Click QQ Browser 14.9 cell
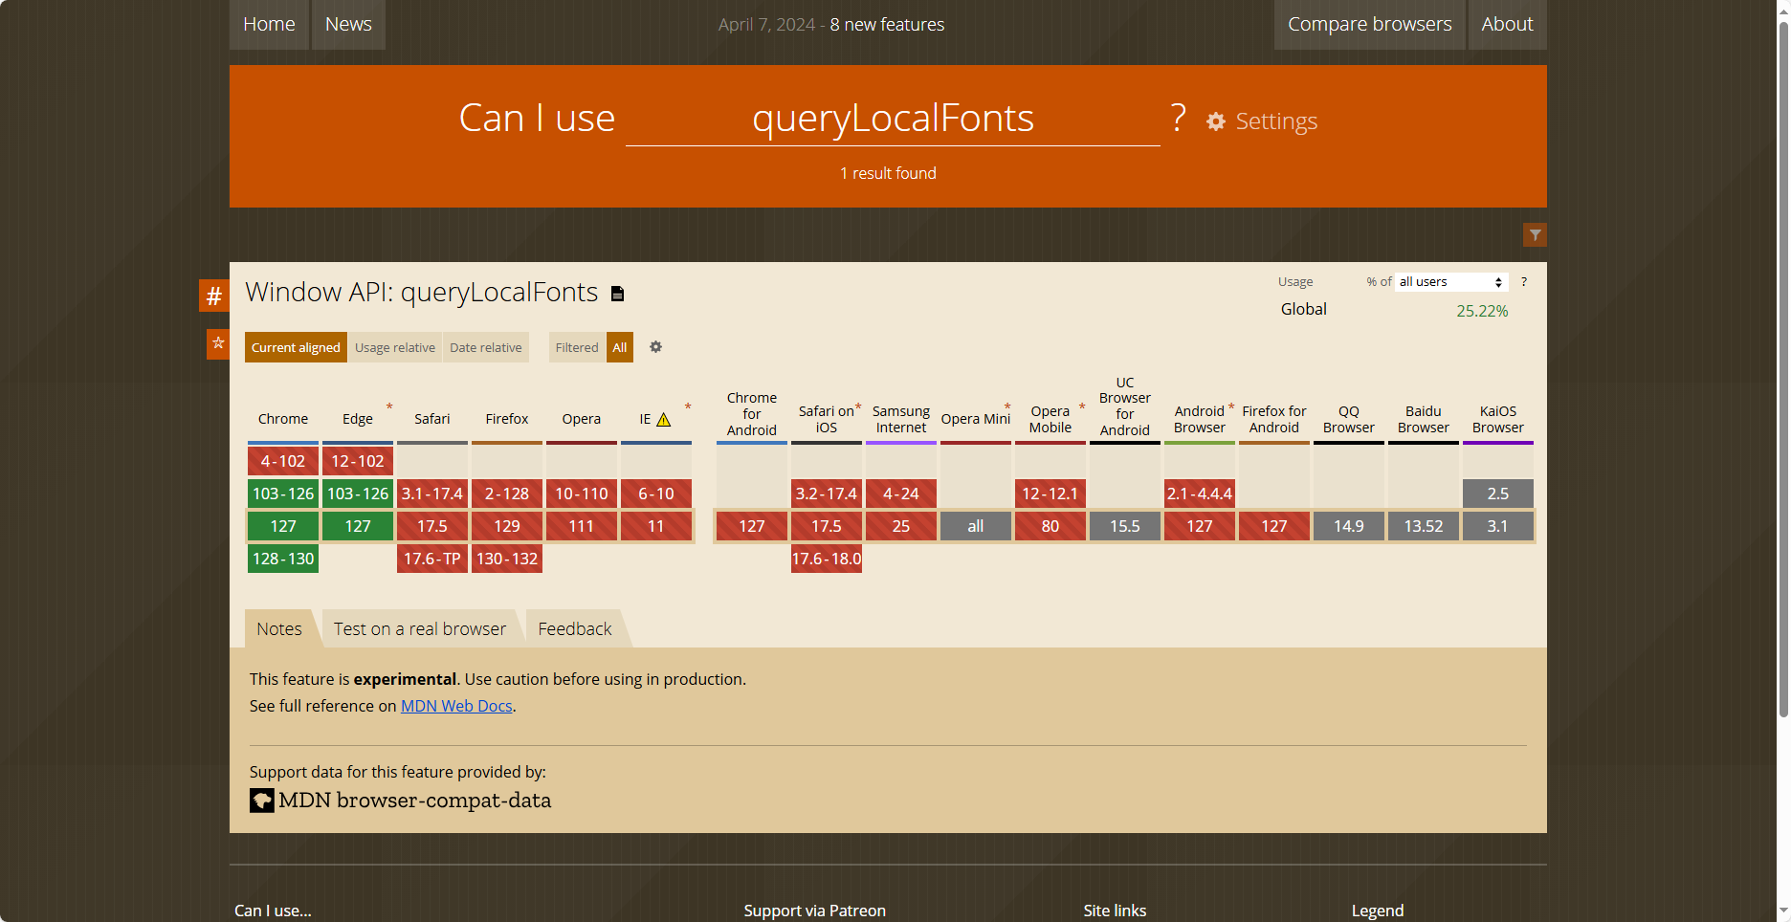 coord(1349,526)
